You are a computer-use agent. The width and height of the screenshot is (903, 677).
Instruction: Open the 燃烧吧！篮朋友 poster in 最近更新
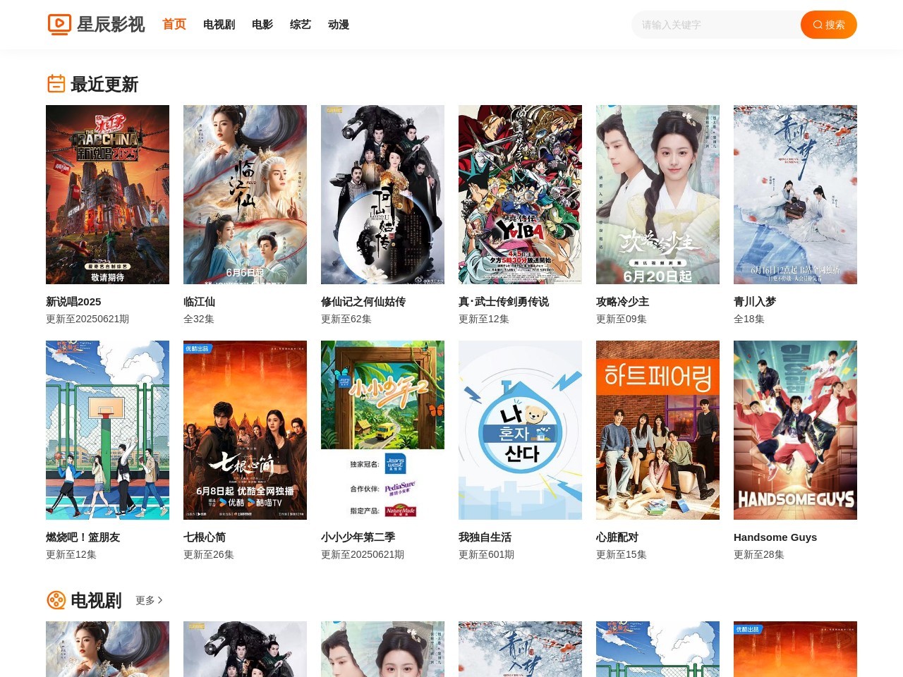(107, 430)
